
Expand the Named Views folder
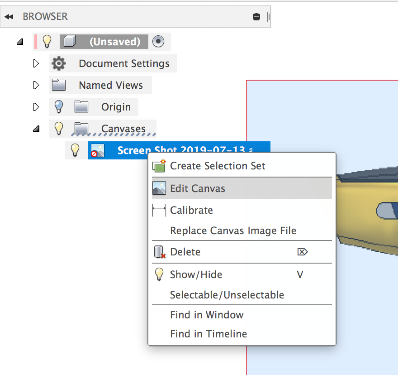(36, 85)
